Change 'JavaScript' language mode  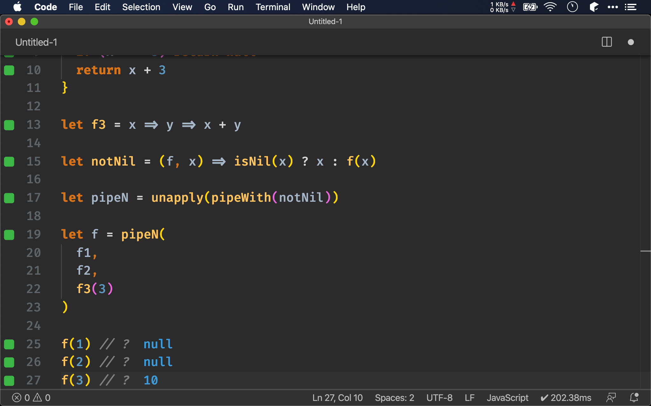(x=507, y=398)
